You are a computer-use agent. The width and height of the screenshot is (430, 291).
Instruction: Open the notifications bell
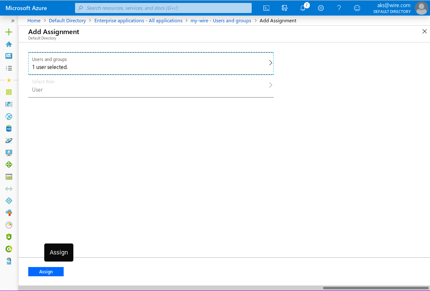303,8
